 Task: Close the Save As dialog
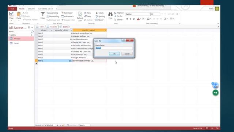click(130, 40)
